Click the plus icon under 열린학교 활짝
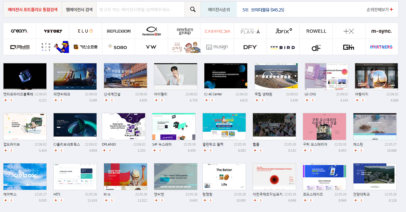Image resolution: width=406 pixels, height=212 pixels. [205, 150]
